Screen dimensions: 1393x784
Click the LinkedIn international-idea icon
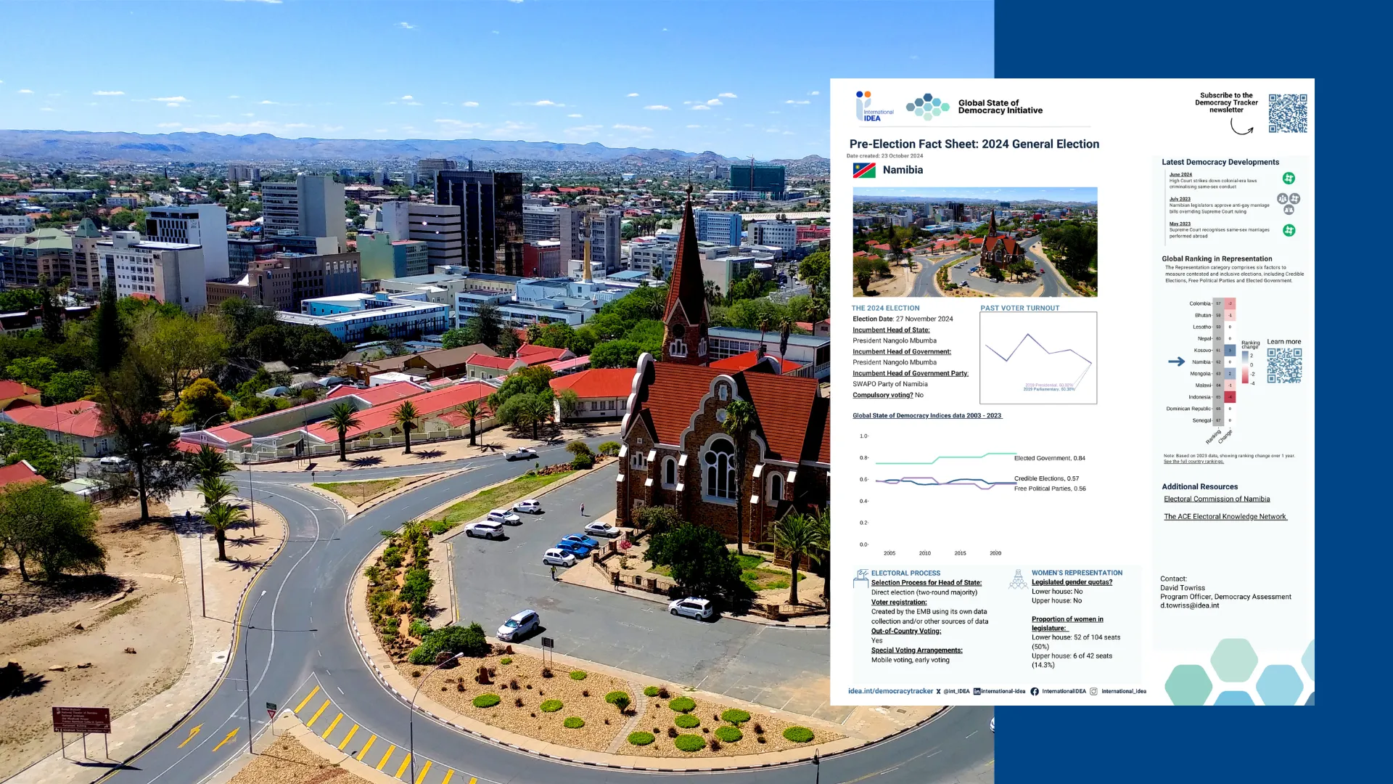point(977,692)
